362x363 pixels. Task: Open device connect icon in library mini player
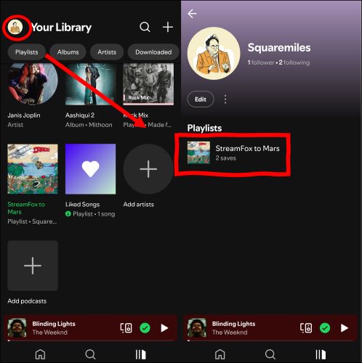pos(126,328)
